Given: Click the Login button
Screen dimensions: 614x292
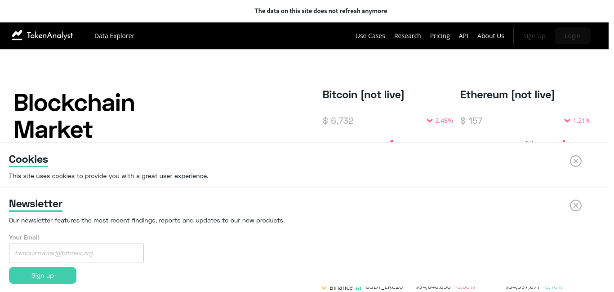Looking at the screenshot, I should pyautogui.click(x=572, y=36).
